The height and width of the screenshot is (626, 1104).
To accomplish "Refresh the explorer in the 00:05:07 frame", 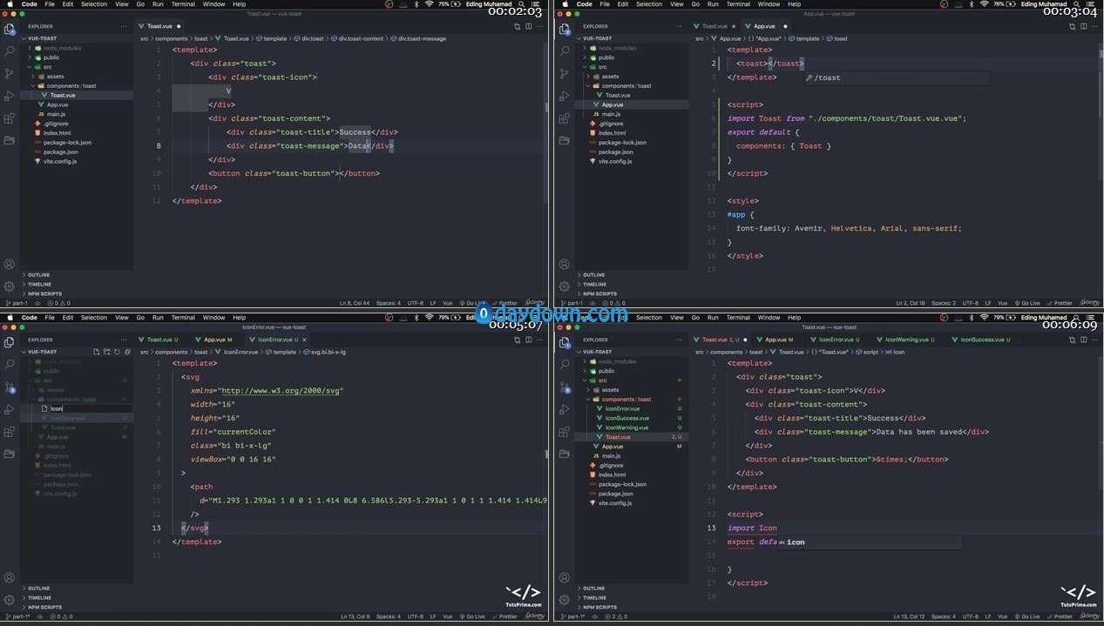I will [x=117, y=352].
